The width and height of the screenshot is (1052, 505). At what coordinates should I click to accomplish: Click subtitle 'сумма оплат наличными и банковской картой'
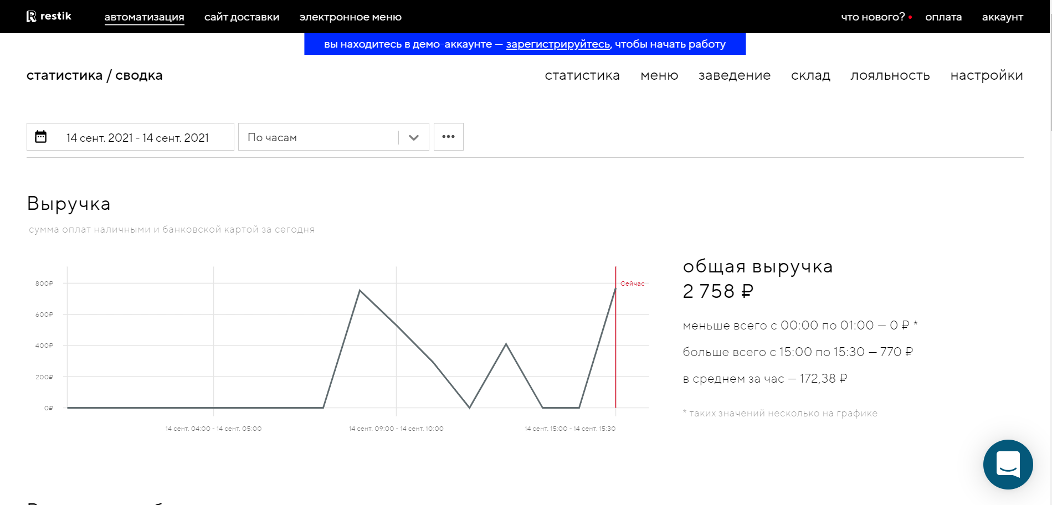(x=143, y=229)
